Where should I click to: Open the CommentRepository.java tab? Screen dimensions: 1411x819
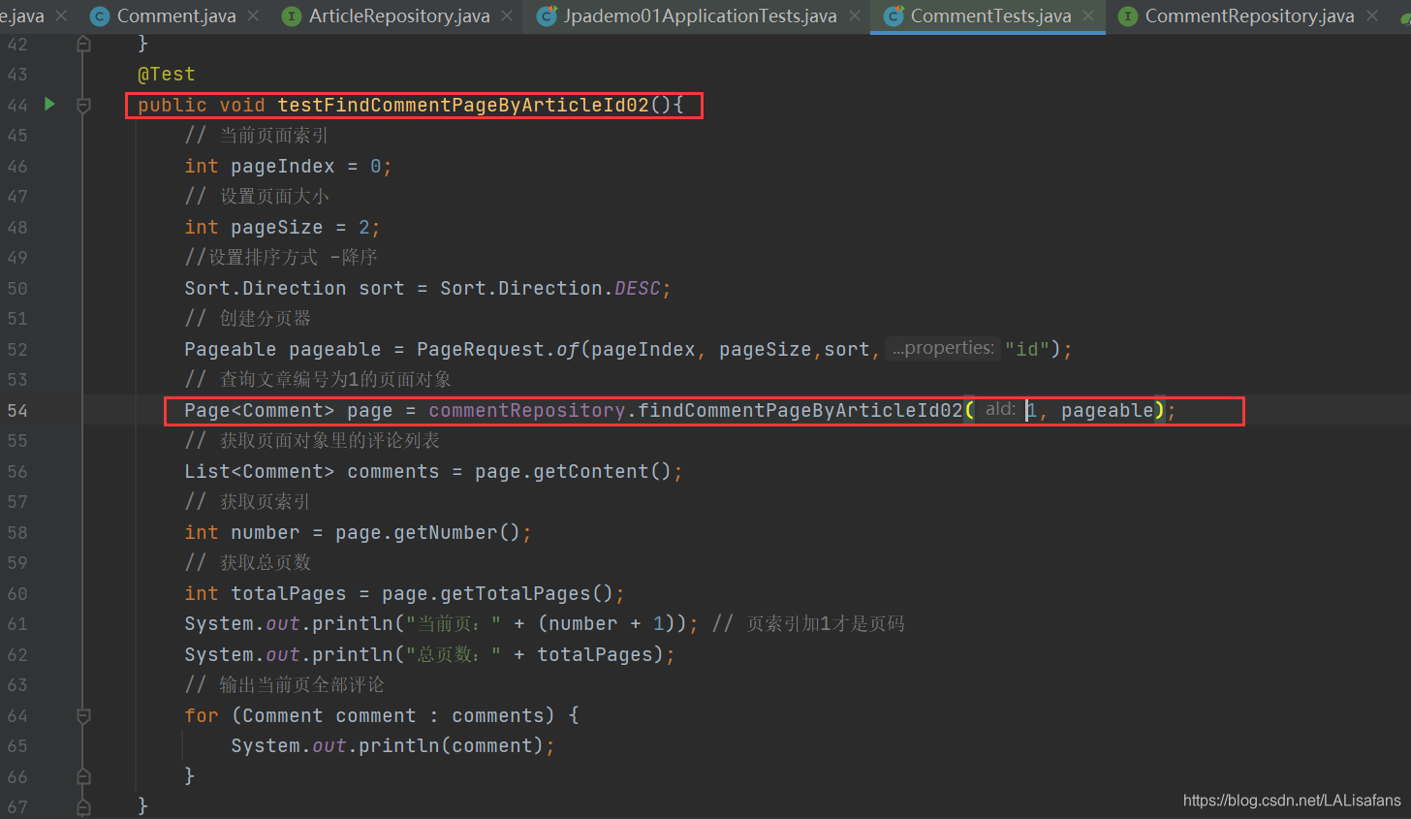tap(1249, 16)
